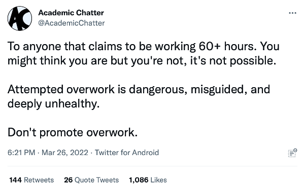The height and width of the screenshot is (186, 303).
Task: Click the 6:21 PM timestamp
Action: tap(21, 153)
